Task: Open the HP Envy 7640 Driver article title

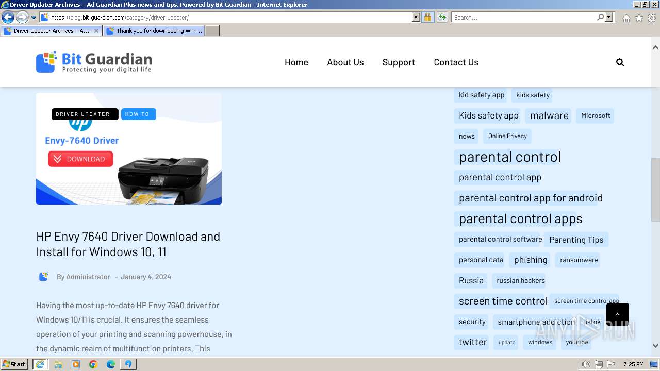Action: click(x=128, y=244)
